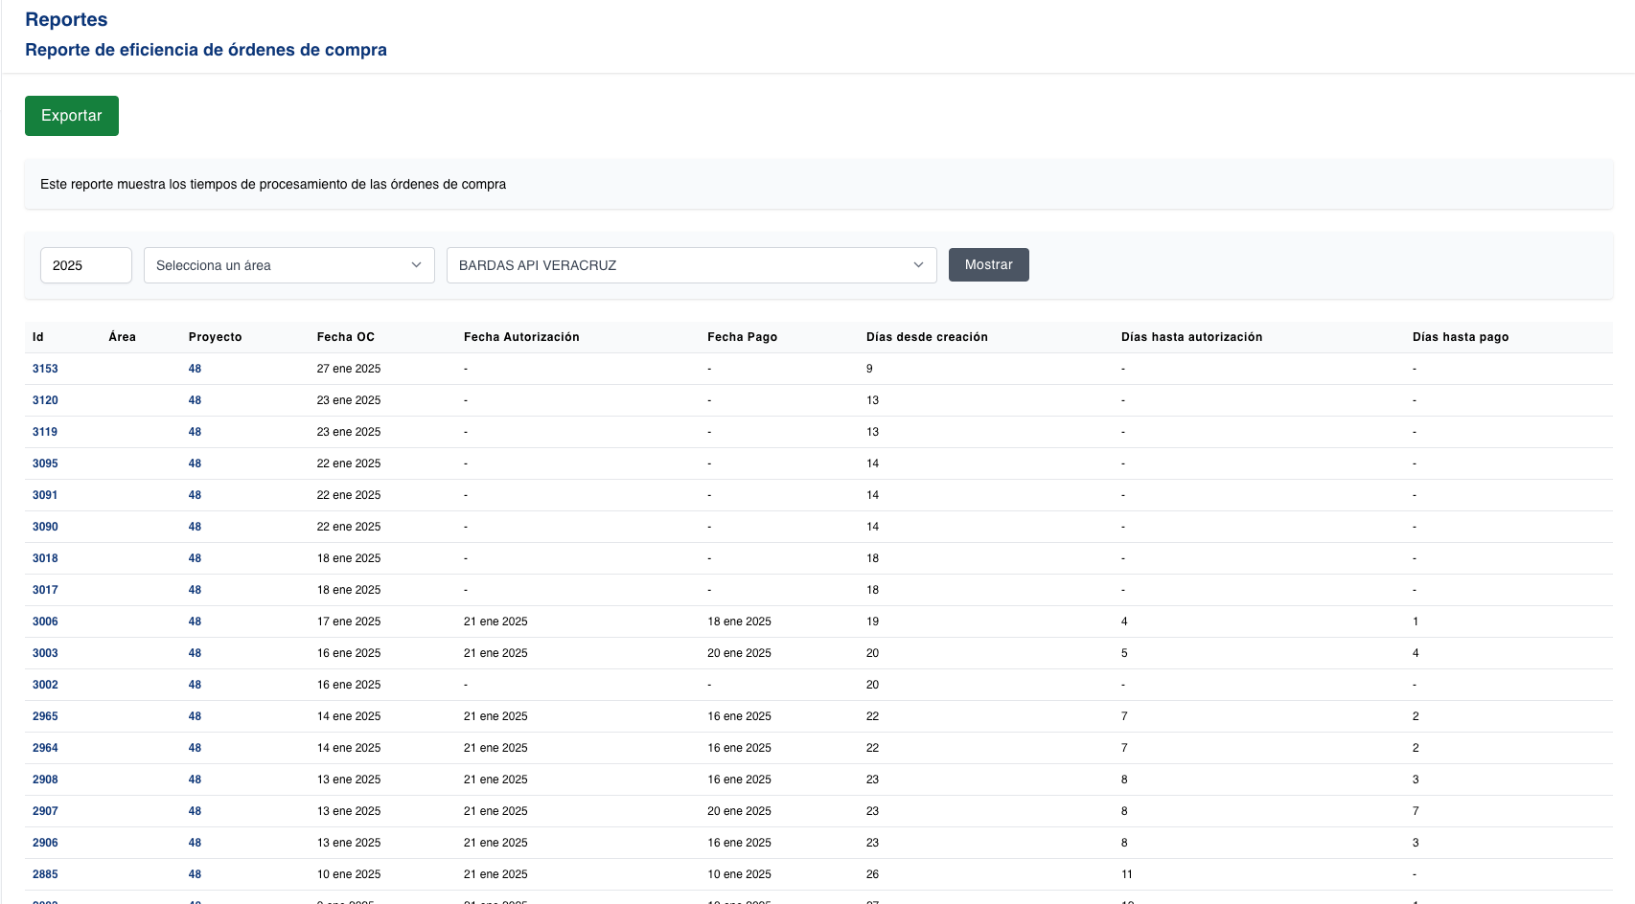Open purchase order 3006
This screenshot has width=1635, height=904.
[45, 621]
